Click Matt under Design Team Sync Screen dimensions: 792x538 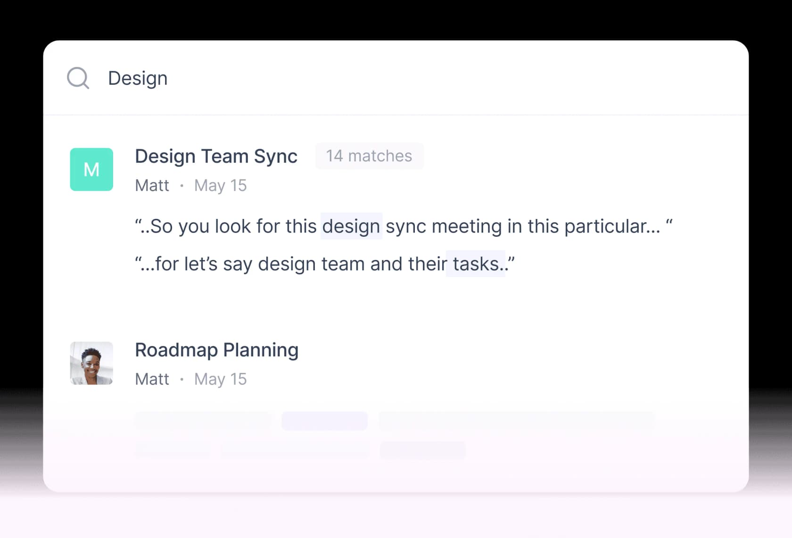point(152,185)
